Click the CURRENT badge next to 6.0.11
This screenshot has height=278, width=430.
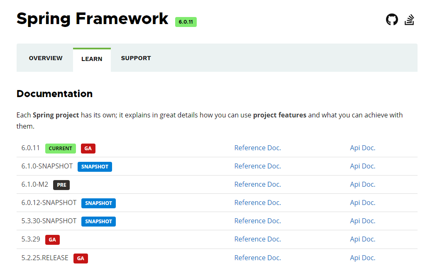pos(60,148)
